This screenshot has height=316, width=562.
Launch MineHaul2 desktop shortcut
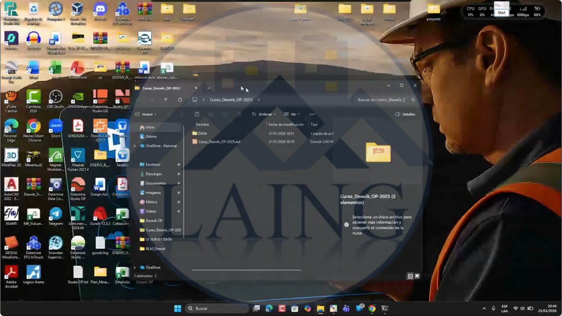[x=33, y=158]
